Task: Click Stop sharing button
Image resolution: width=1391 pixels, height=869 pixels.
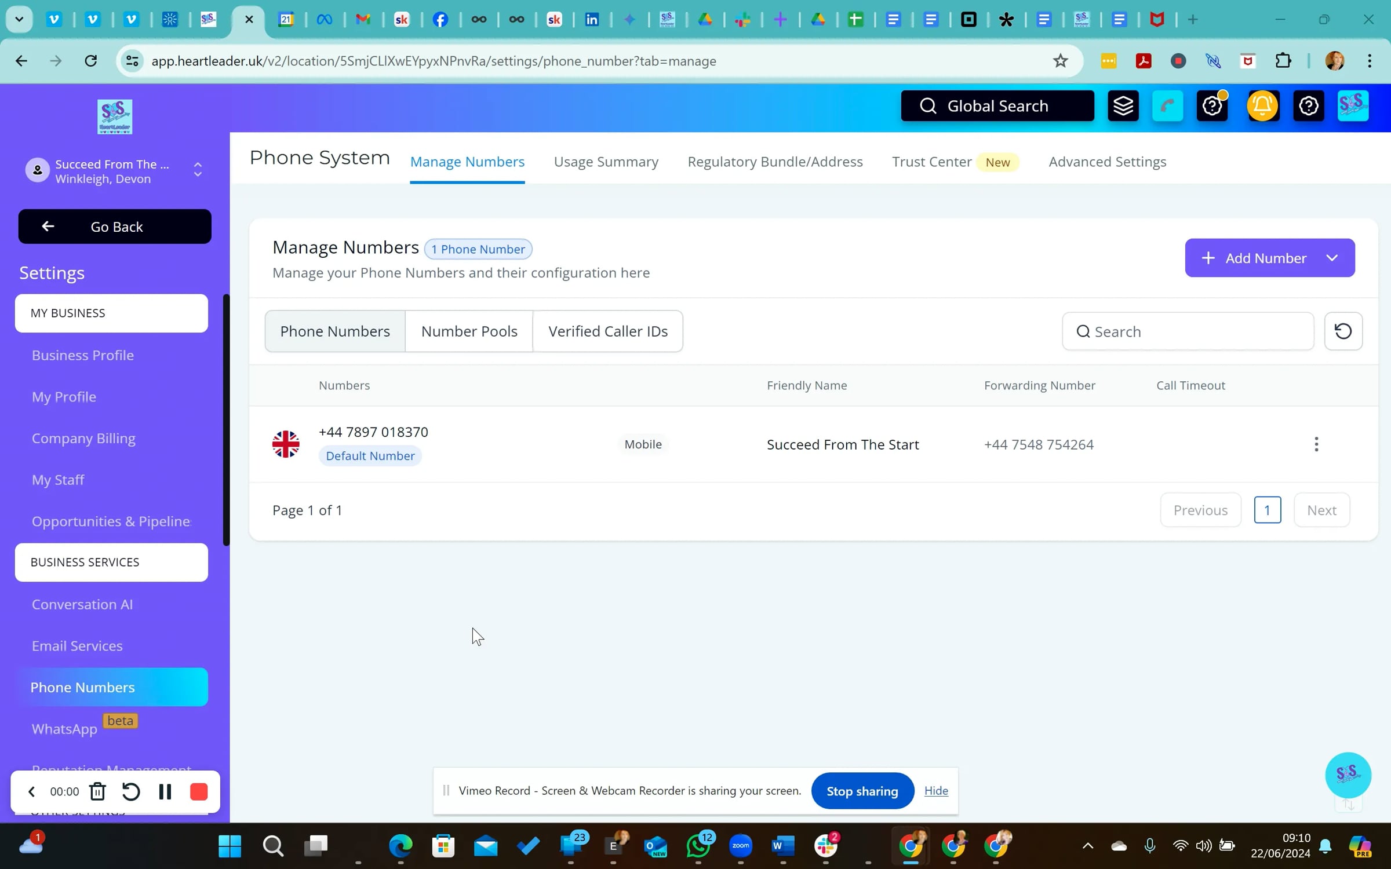Action: coord(862,791)
